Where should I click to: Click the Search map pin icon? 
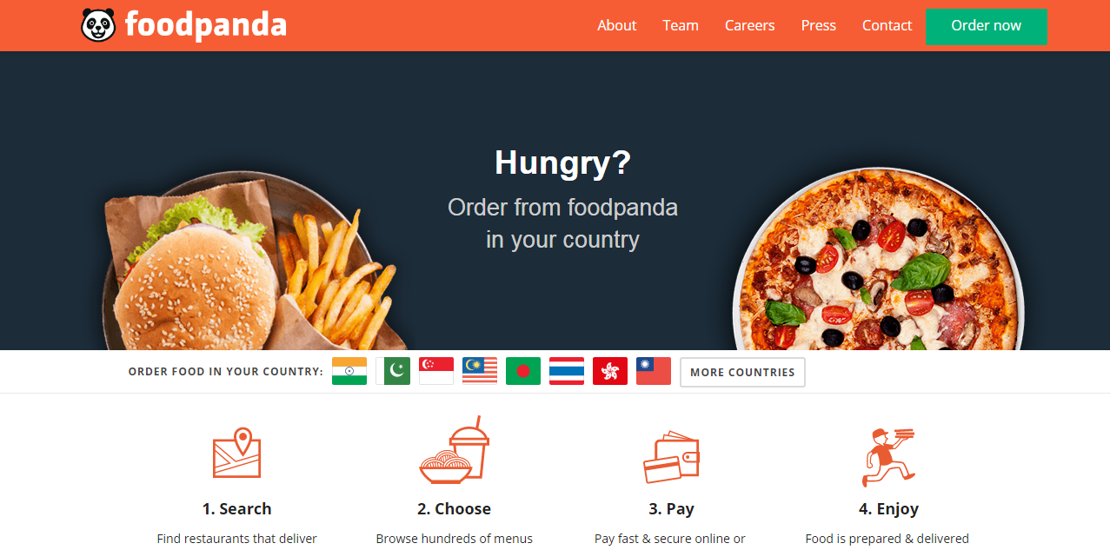[x=237, y=454]
